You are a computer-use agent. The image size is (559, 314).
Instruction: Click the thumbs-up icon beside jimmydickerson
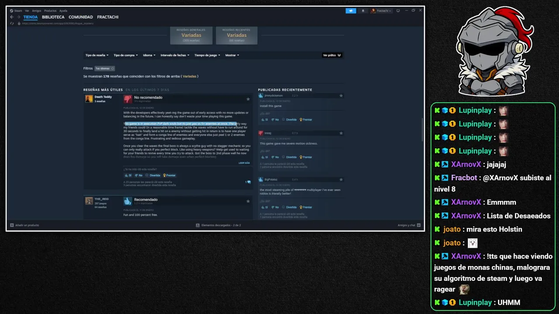pos(261,96)
